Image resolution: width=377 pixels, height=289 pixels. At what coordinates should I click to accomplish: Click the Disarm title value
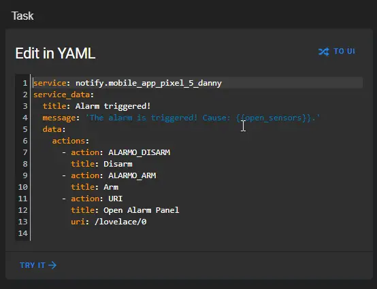[x=118, y=164]
